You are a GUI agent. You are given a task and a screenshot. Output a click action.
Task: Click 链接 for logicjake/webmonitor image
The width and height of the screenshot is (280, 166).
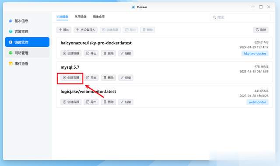[126, 102]
